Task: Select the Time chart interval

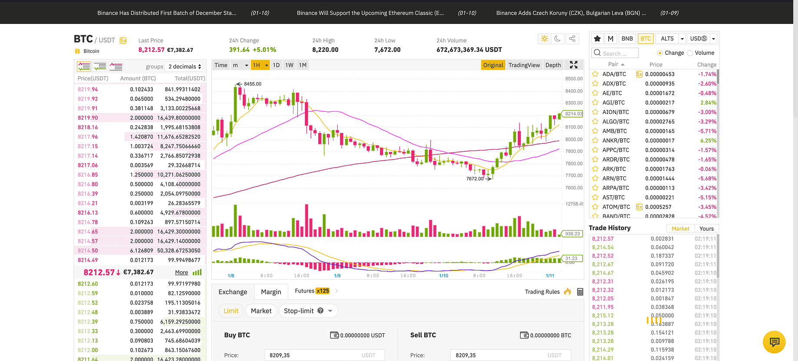Action: point(221,65)
